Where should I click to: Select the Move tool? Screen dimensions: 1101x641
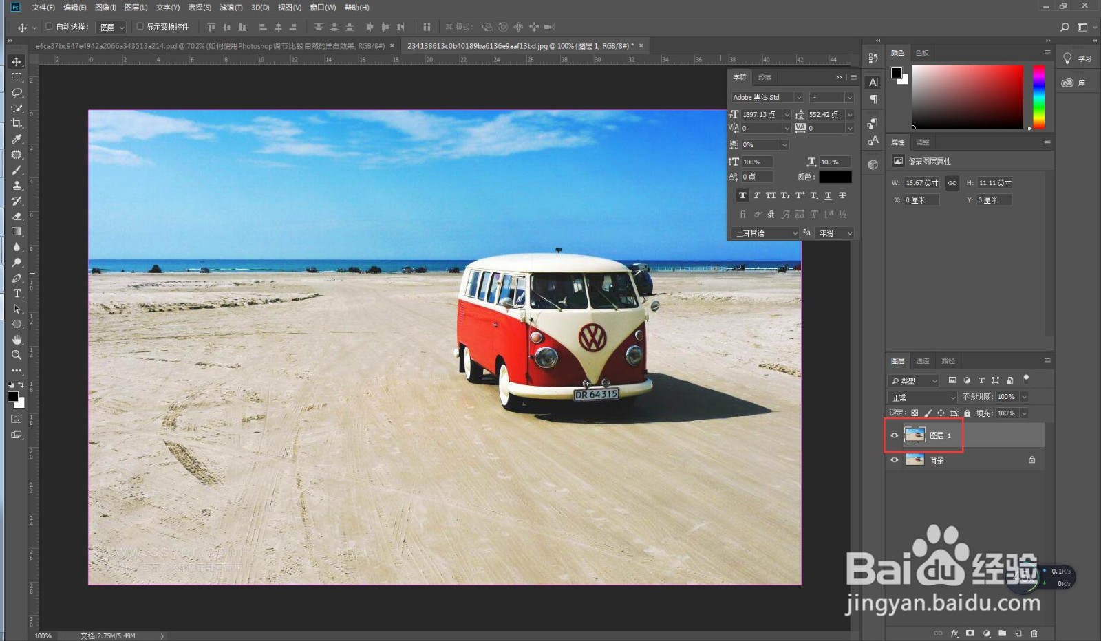point(17,62)
